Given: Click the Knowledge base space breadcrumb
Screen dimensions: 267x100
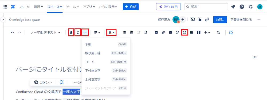Looking at the screenshot, I should pos(24,20).
